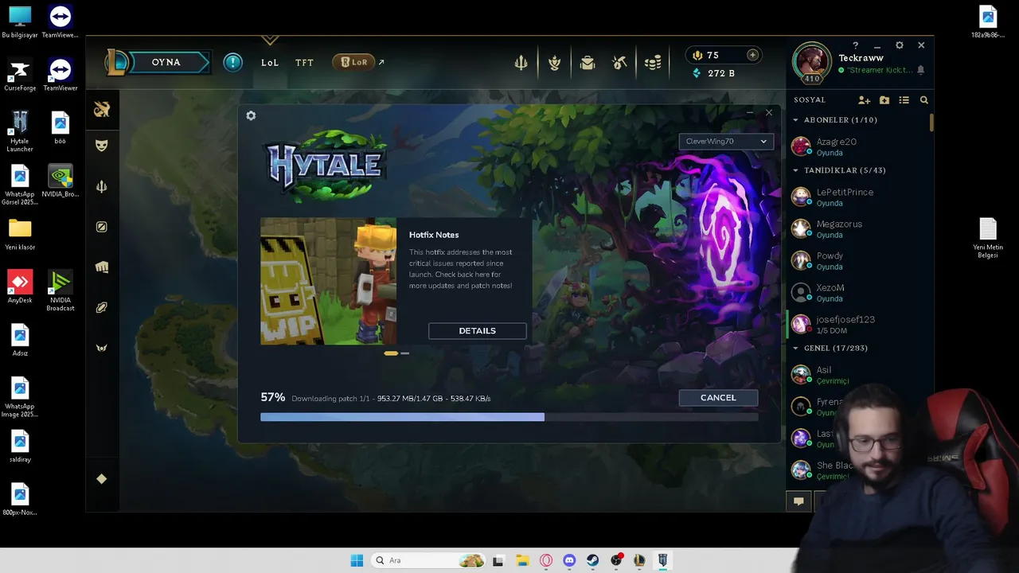
Task: Select the second news carousel dot
Action: coord(405,353)
